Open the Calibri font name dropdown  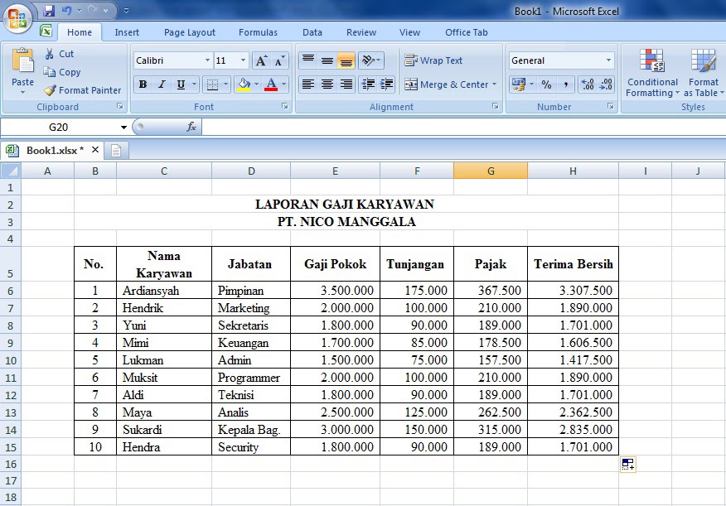207,60
